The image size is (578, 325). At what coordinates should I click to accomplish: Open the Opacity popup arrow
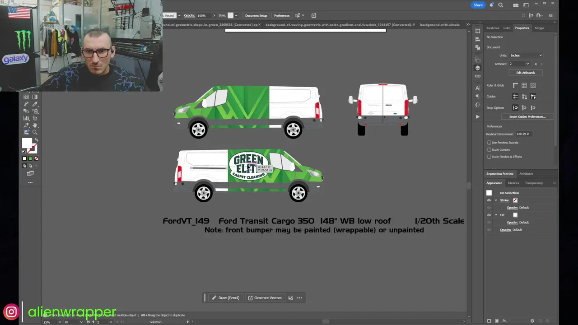(x=214, y=15)
